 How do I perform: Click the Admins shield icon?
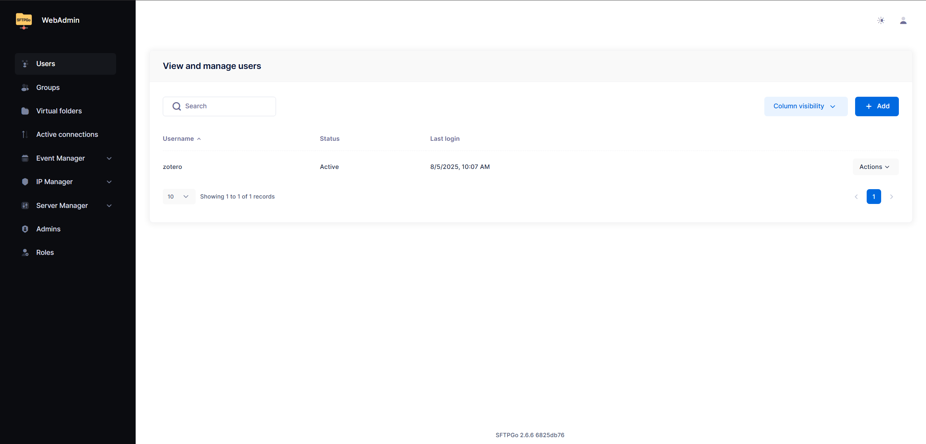point(25,229)
